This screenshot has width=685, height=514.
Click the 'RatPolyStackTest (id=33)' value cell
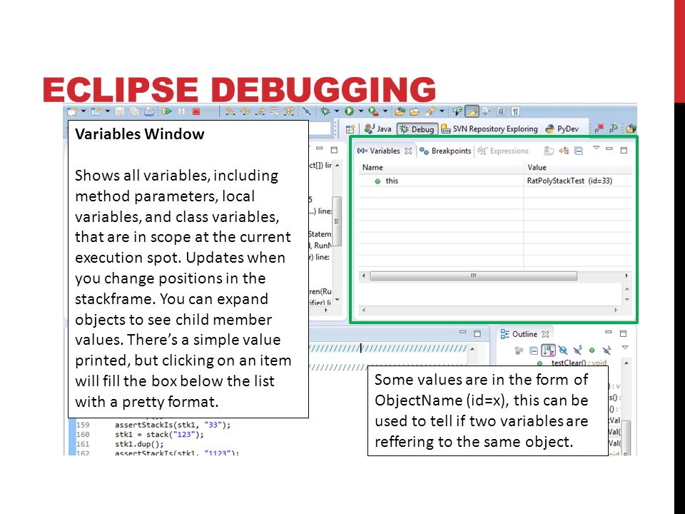pos(569,181)
